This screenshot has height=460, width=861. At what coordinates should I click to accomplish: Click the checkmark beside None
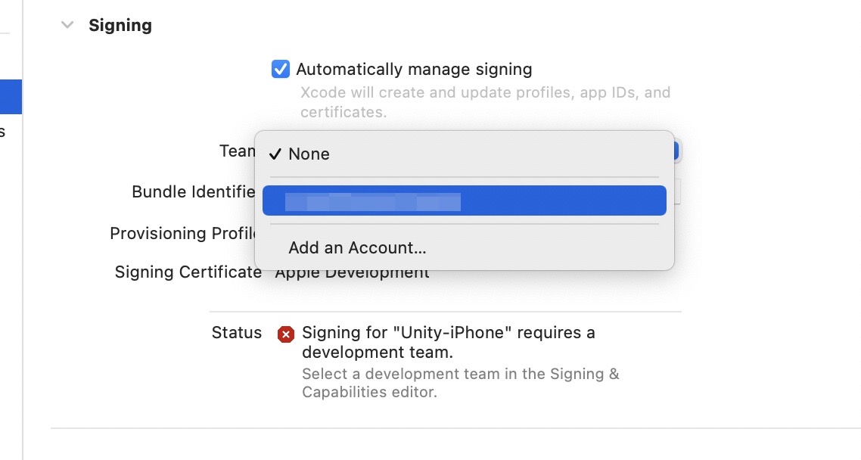(275, 154)
